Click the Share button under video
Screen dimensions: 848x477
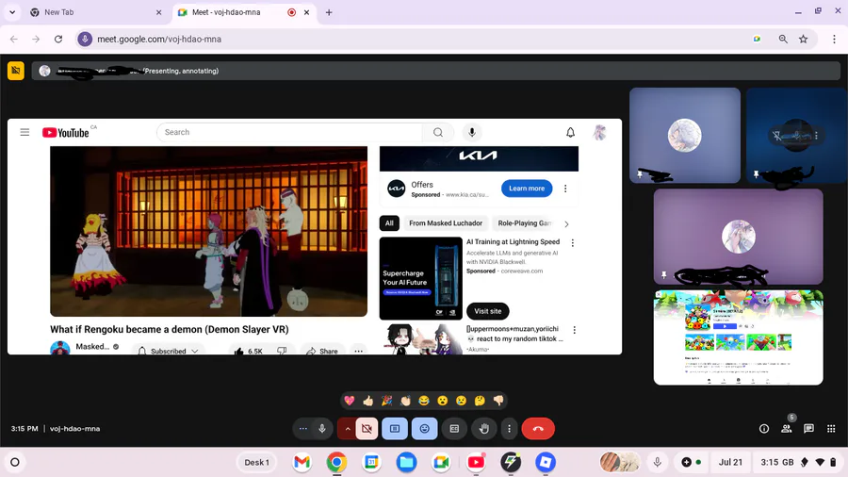[x=322, y=351]
